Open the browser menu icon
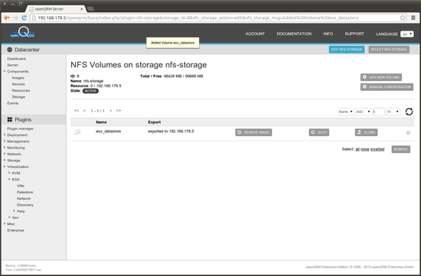 [x=413, y=18]
